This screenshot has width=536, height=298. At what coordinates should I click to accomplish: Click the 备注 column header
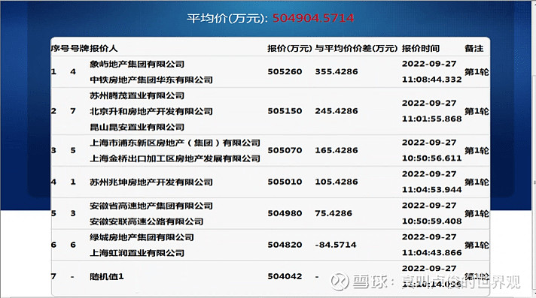[474, 49]
